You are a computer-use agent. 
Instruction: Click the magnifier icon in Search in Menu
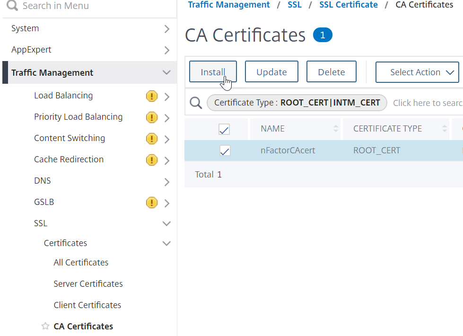(x=12, y=5)
